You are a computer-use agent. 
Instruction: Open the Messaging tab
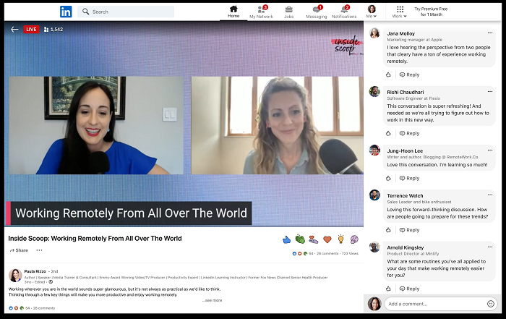pos(317,12)
